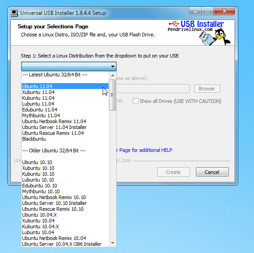Choose Kubuntu 10.10 distribution
This screenshot has width=254, height=253.
[65, 174]
